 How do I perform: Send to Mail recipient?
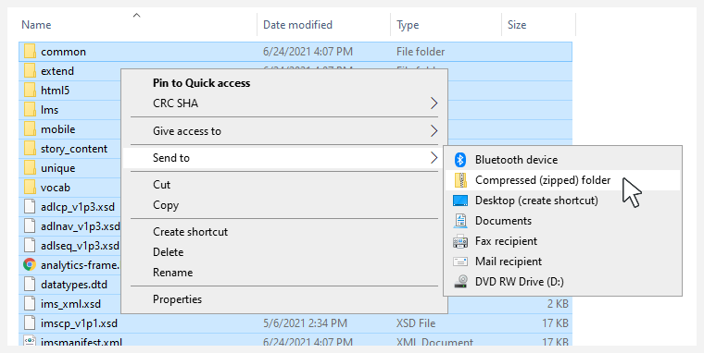pos(562,262)
